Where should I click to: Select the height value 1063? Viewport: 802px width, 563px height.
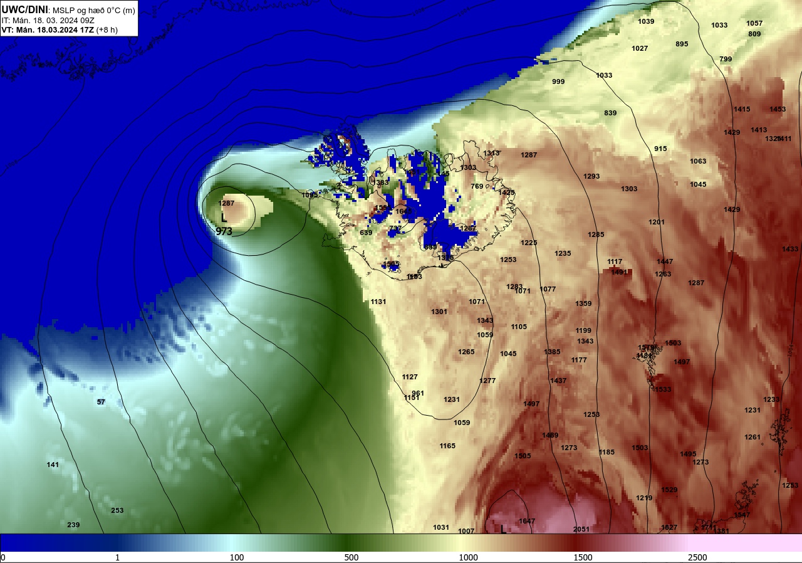(698, 161)
